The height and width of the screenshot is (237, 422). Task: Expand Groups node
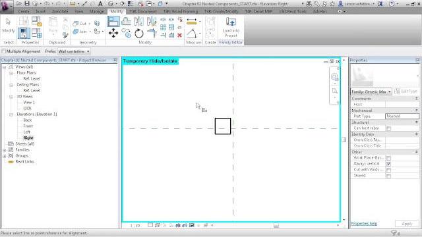[x=5, y=156]
